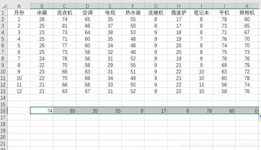Click cell G16 showing 17
The image size is (261, 150).
coord(156,111)
